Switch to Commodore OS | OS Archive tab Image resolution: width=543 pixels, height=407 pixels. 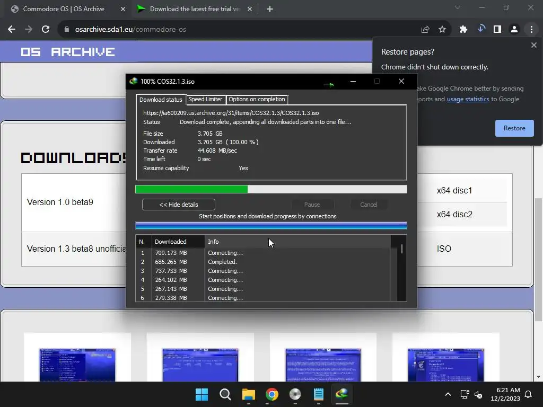(x=64, y=9)
